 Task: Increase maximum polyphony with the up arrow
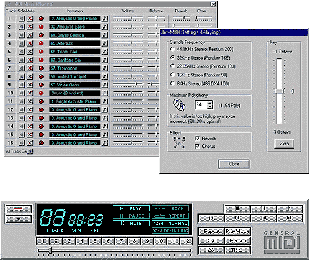210,103
